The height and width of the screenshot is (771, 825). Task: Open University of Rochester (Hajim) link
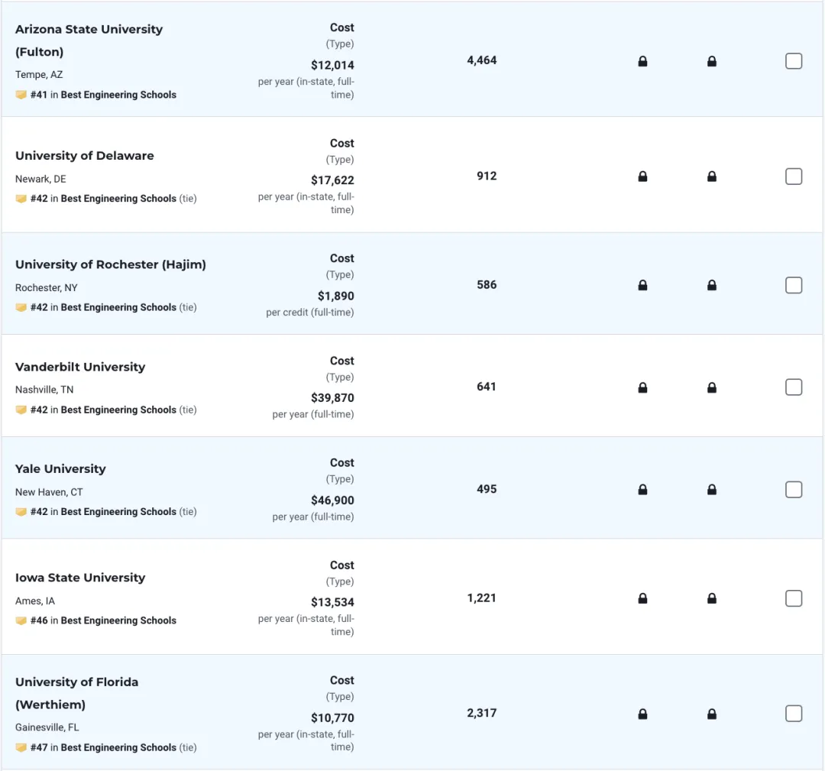coord(111,264)
